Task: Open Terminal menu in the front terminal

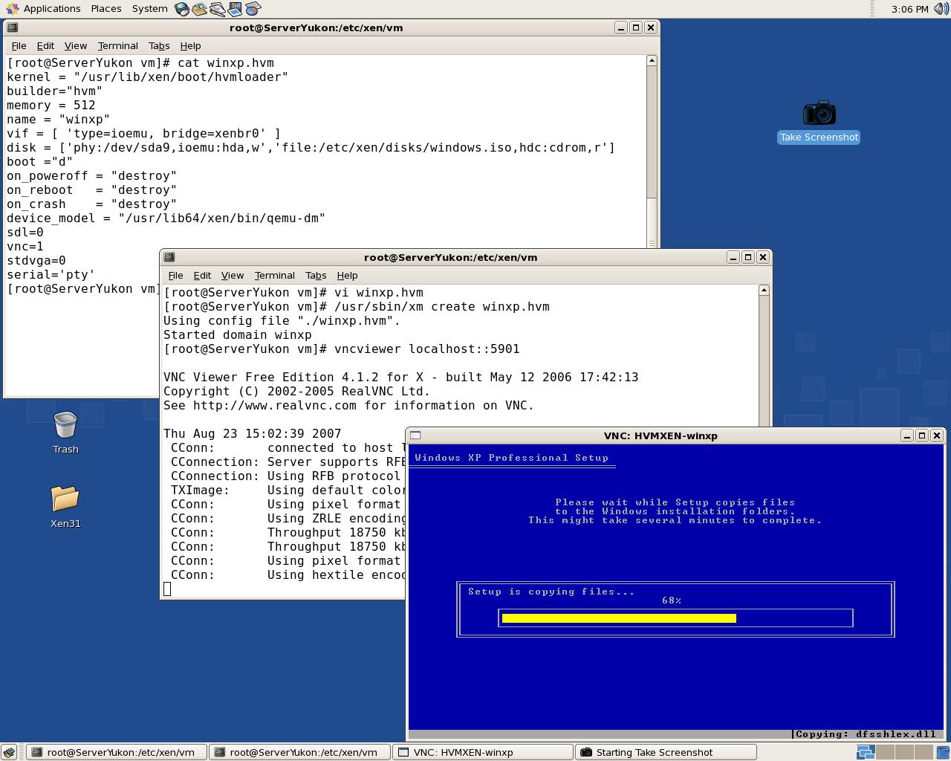Action: coord(274,275)
